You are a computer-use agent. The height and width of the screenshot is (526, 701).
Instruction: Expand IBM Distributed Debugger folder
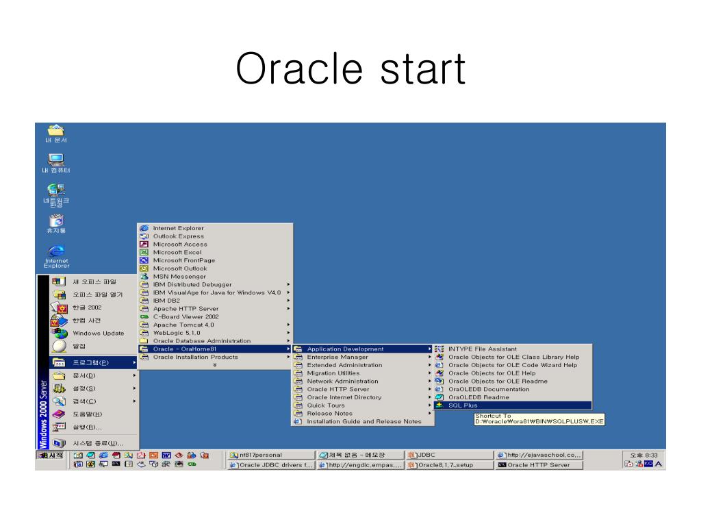pos(215,284)
